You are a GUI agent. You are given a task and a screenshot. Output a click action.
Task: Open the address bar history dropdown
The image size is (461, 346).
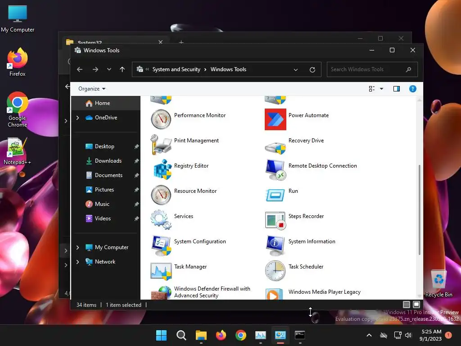pyautogui.click(x=295, y=70)
